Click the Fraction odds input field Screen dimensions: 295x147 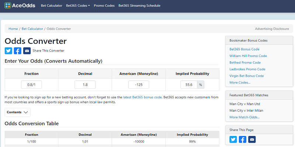[31, 85]
